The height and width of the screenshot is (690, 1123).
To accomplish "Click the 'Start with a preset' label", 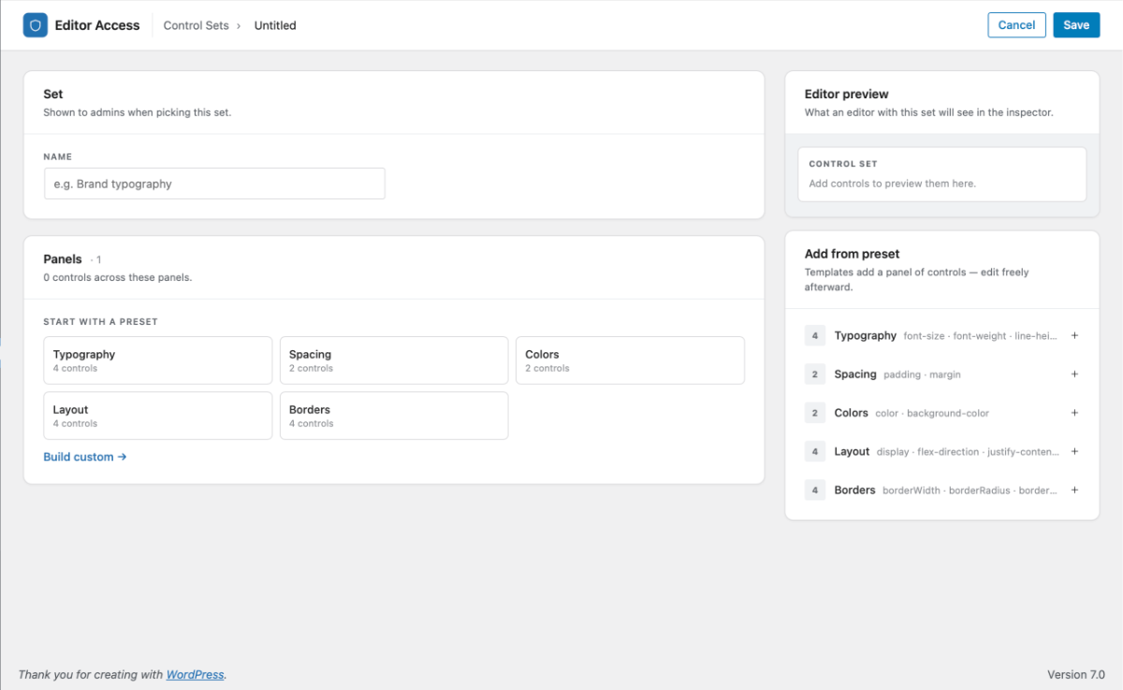I will (100, 321).
